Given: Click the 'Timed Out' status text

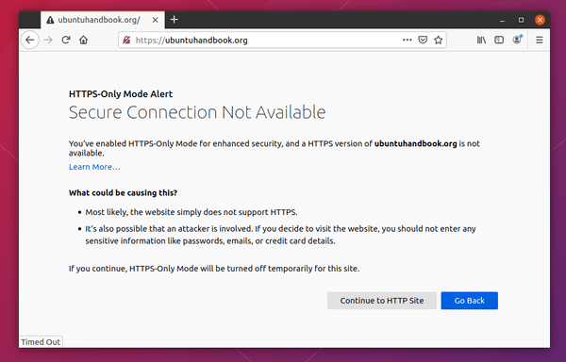Looking at the screenshot, I should [41, 342].
